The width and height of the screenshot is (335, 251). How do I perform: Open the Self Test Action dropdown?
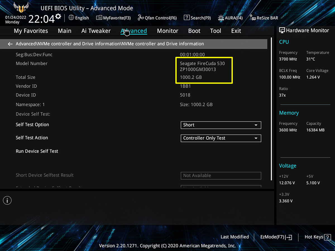tap(221, 138)
